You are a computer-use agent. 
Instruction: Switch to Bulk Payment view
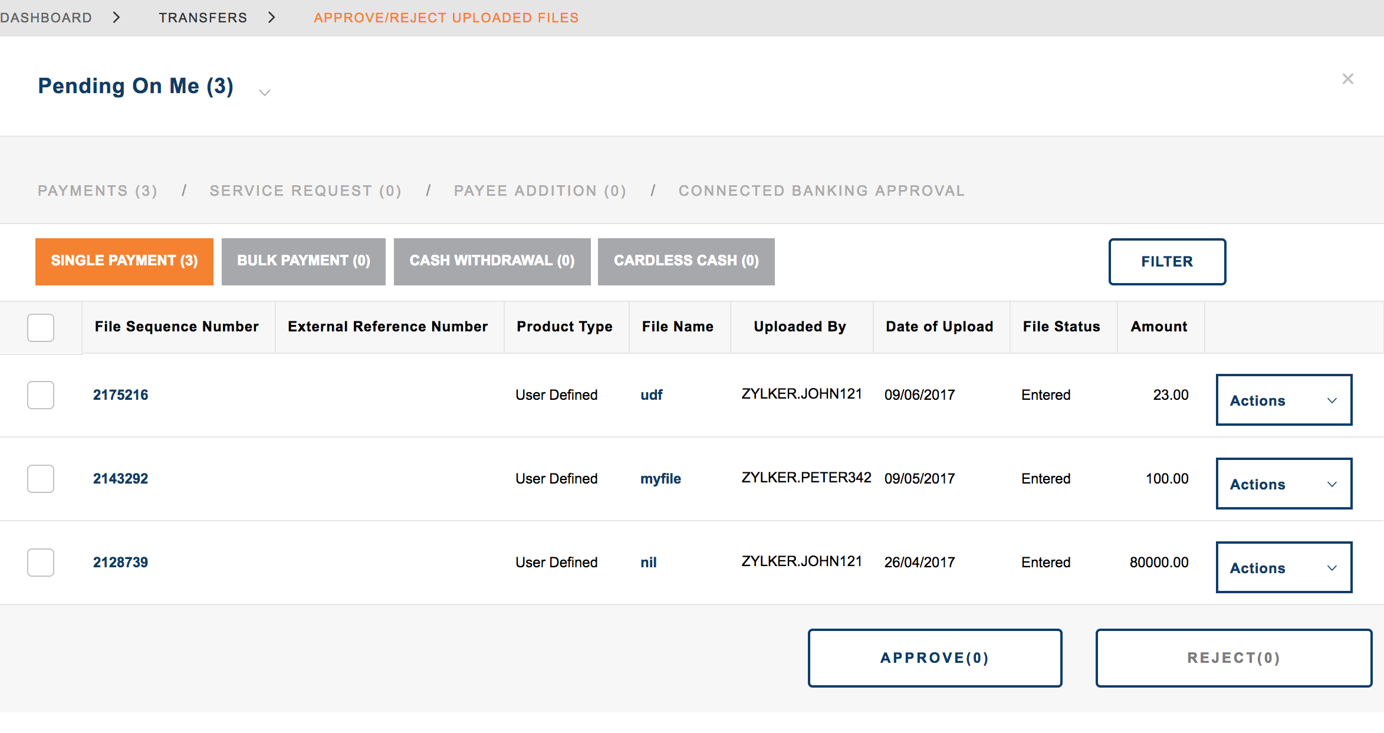(303, 261)
